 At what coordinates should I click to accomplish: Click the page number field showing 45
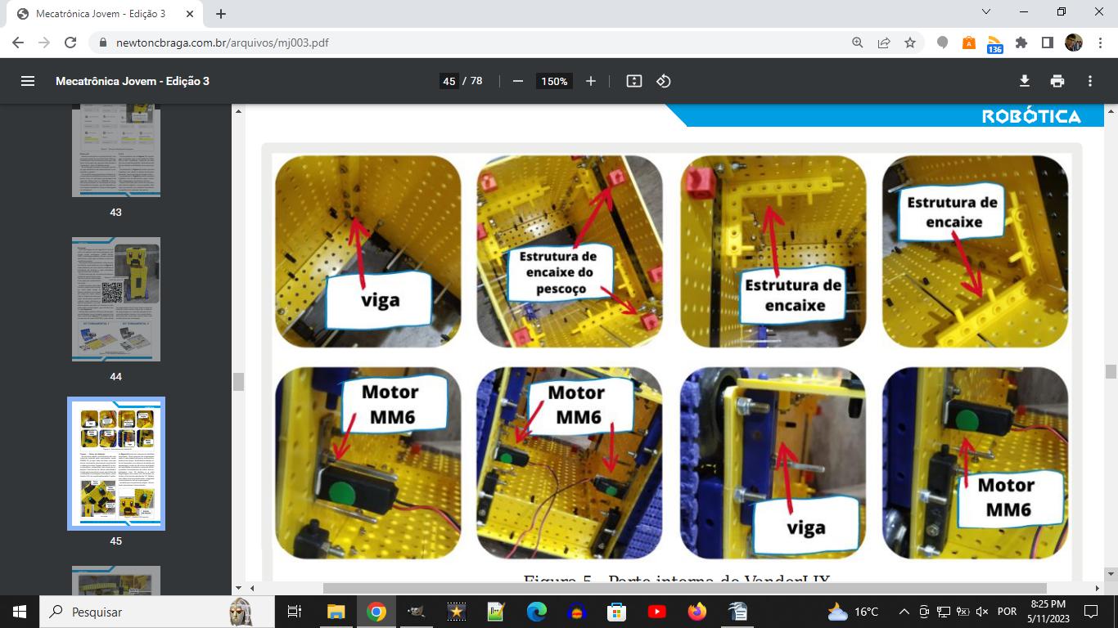pyautogui.click(x=449, y=81)
